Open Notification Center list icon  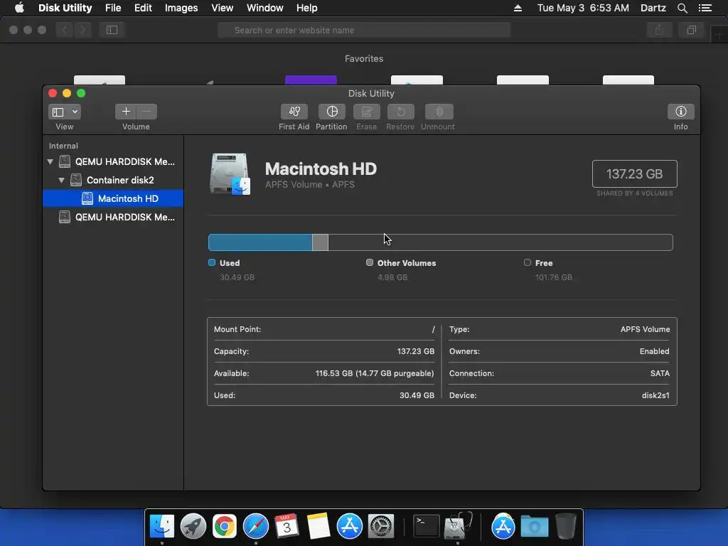(x=705, y=8)
